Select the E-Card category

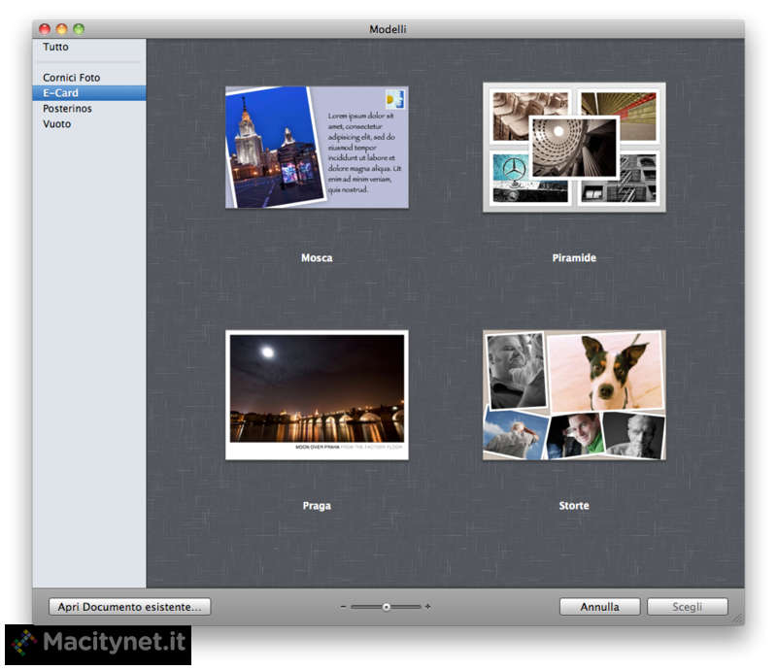(x=61, y=93)
